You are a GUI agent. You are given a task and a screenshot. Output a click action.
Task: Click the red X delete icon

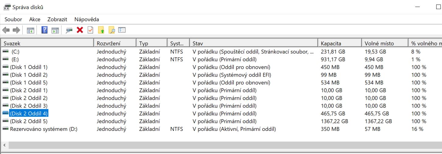[x=80, y=30]
